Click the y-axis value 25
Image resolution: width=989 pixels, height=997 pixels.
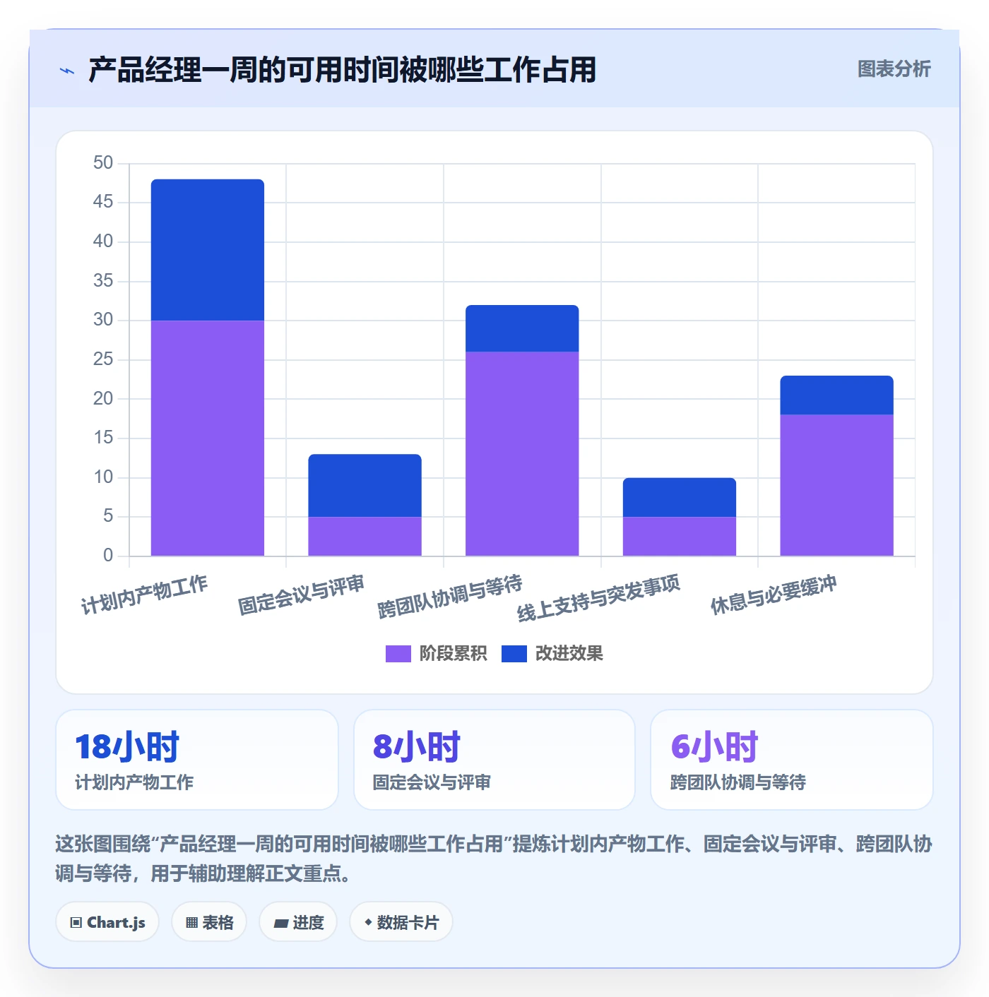(x=103, y=359)
